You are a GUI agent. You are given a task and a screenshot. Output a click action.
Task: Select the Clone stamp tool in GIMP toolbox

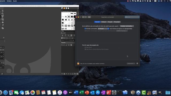click(x=3, y=28)
